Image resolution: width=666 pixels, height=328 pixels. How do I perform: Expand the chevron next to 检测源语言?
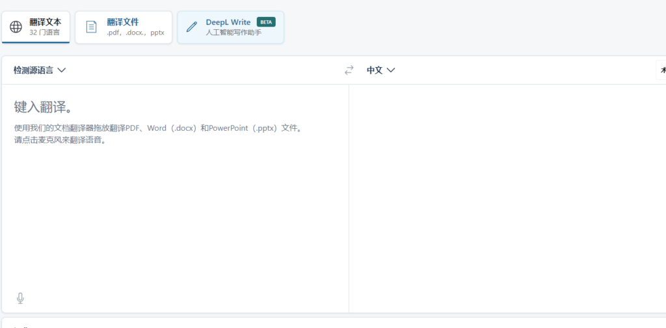coord(62,70)
